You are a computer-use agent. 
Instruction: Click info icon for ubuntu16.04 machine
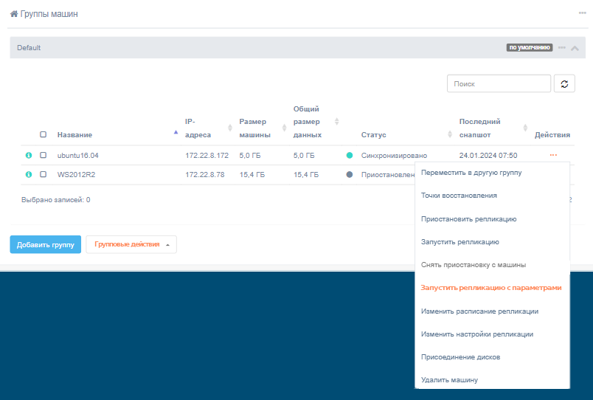pyautogui.click(x=29, y=156)
